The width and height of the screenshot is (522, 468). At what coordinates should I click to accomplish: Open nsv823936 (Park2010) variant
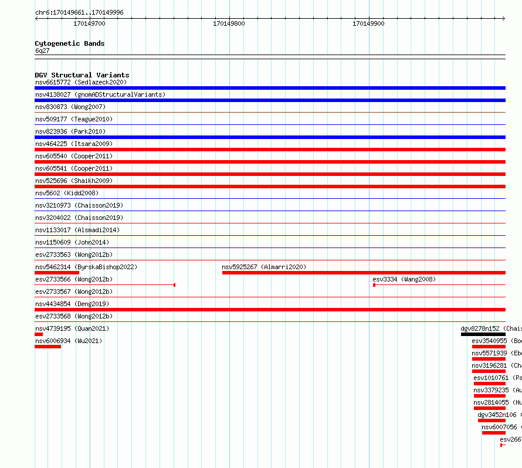coord(70,131)
